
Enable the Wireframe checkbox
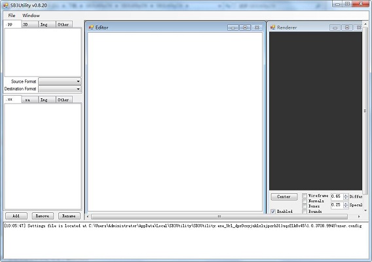(x=305, y=196)
